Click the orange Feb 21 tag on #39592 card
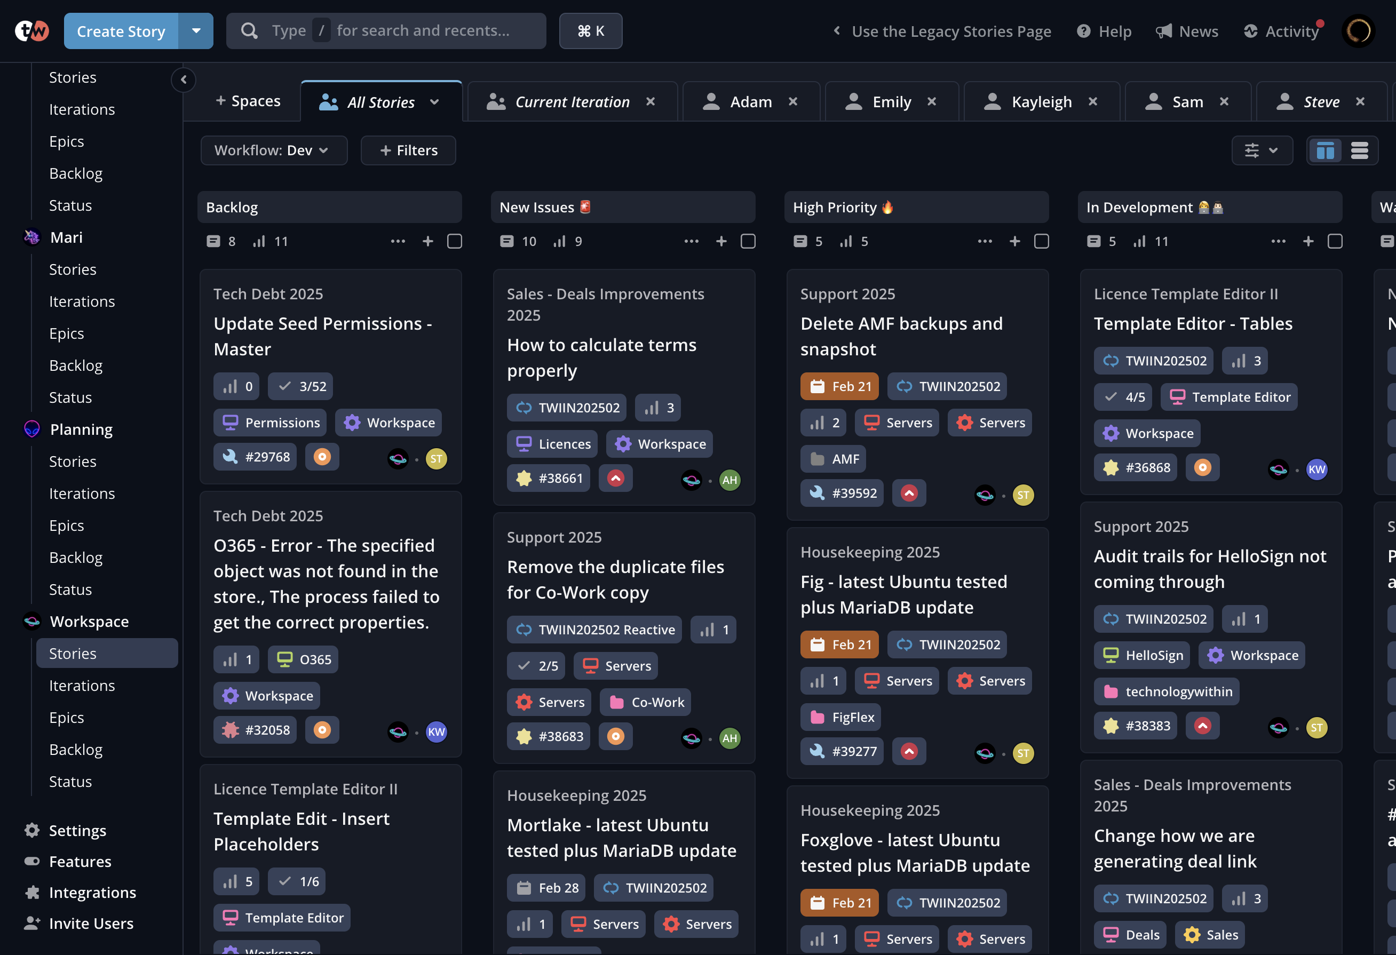The height and width of the screenshot is (955, 1396). pos(839,386)
